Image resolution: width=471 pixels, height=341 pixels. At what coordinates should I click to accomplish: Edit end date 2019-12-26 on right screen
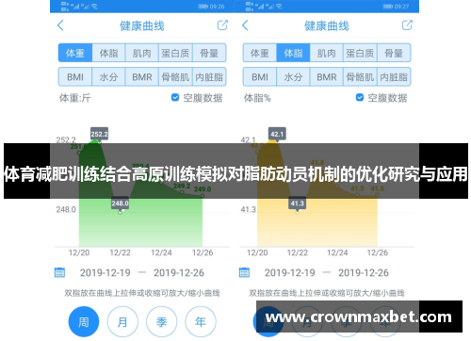pos(364,272)
